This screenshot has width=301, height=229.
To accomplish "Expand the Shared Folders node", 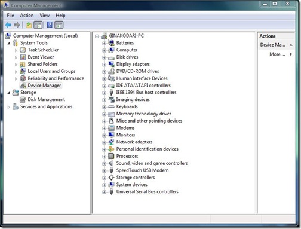I will click(x=16, y=65).
